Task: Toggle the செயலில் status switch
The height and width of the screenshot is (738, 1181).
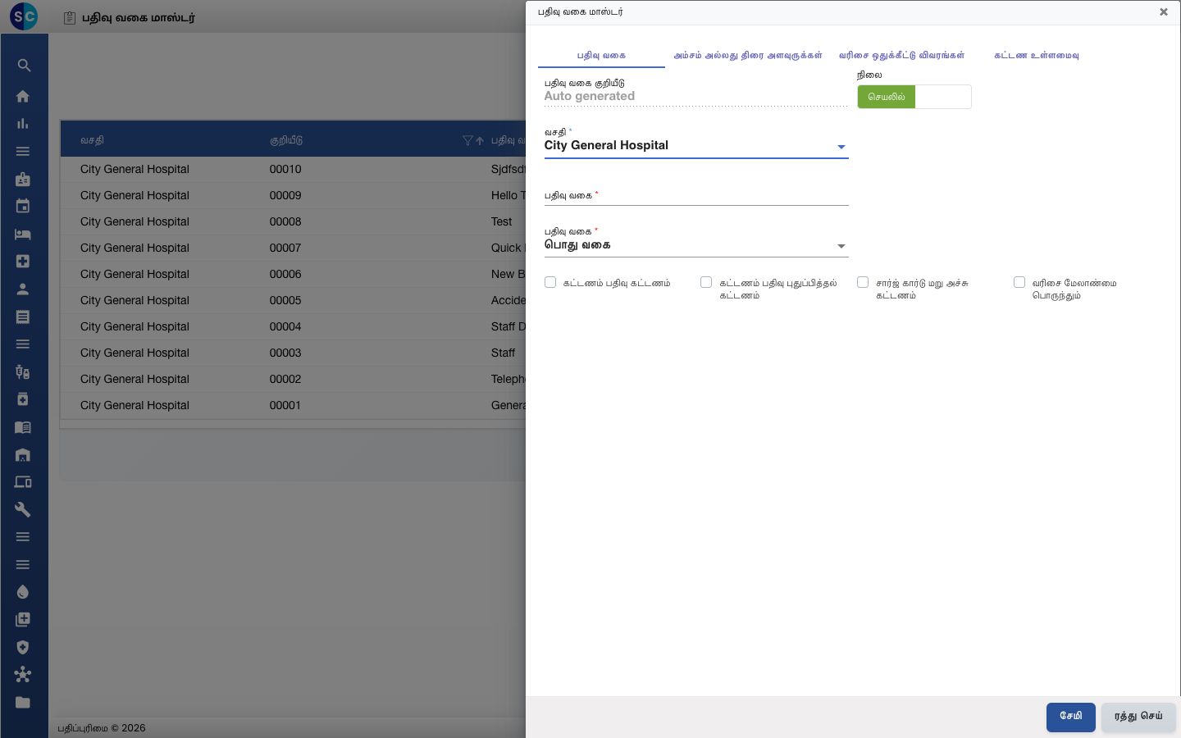Action: (914, 97)
